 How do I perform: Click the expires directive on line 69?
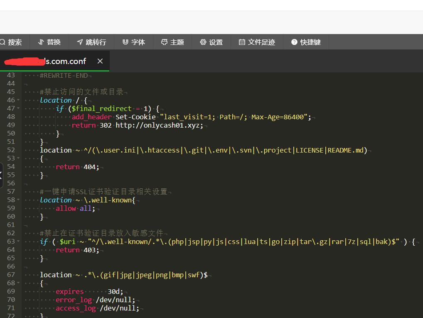[x=70, y=291]
